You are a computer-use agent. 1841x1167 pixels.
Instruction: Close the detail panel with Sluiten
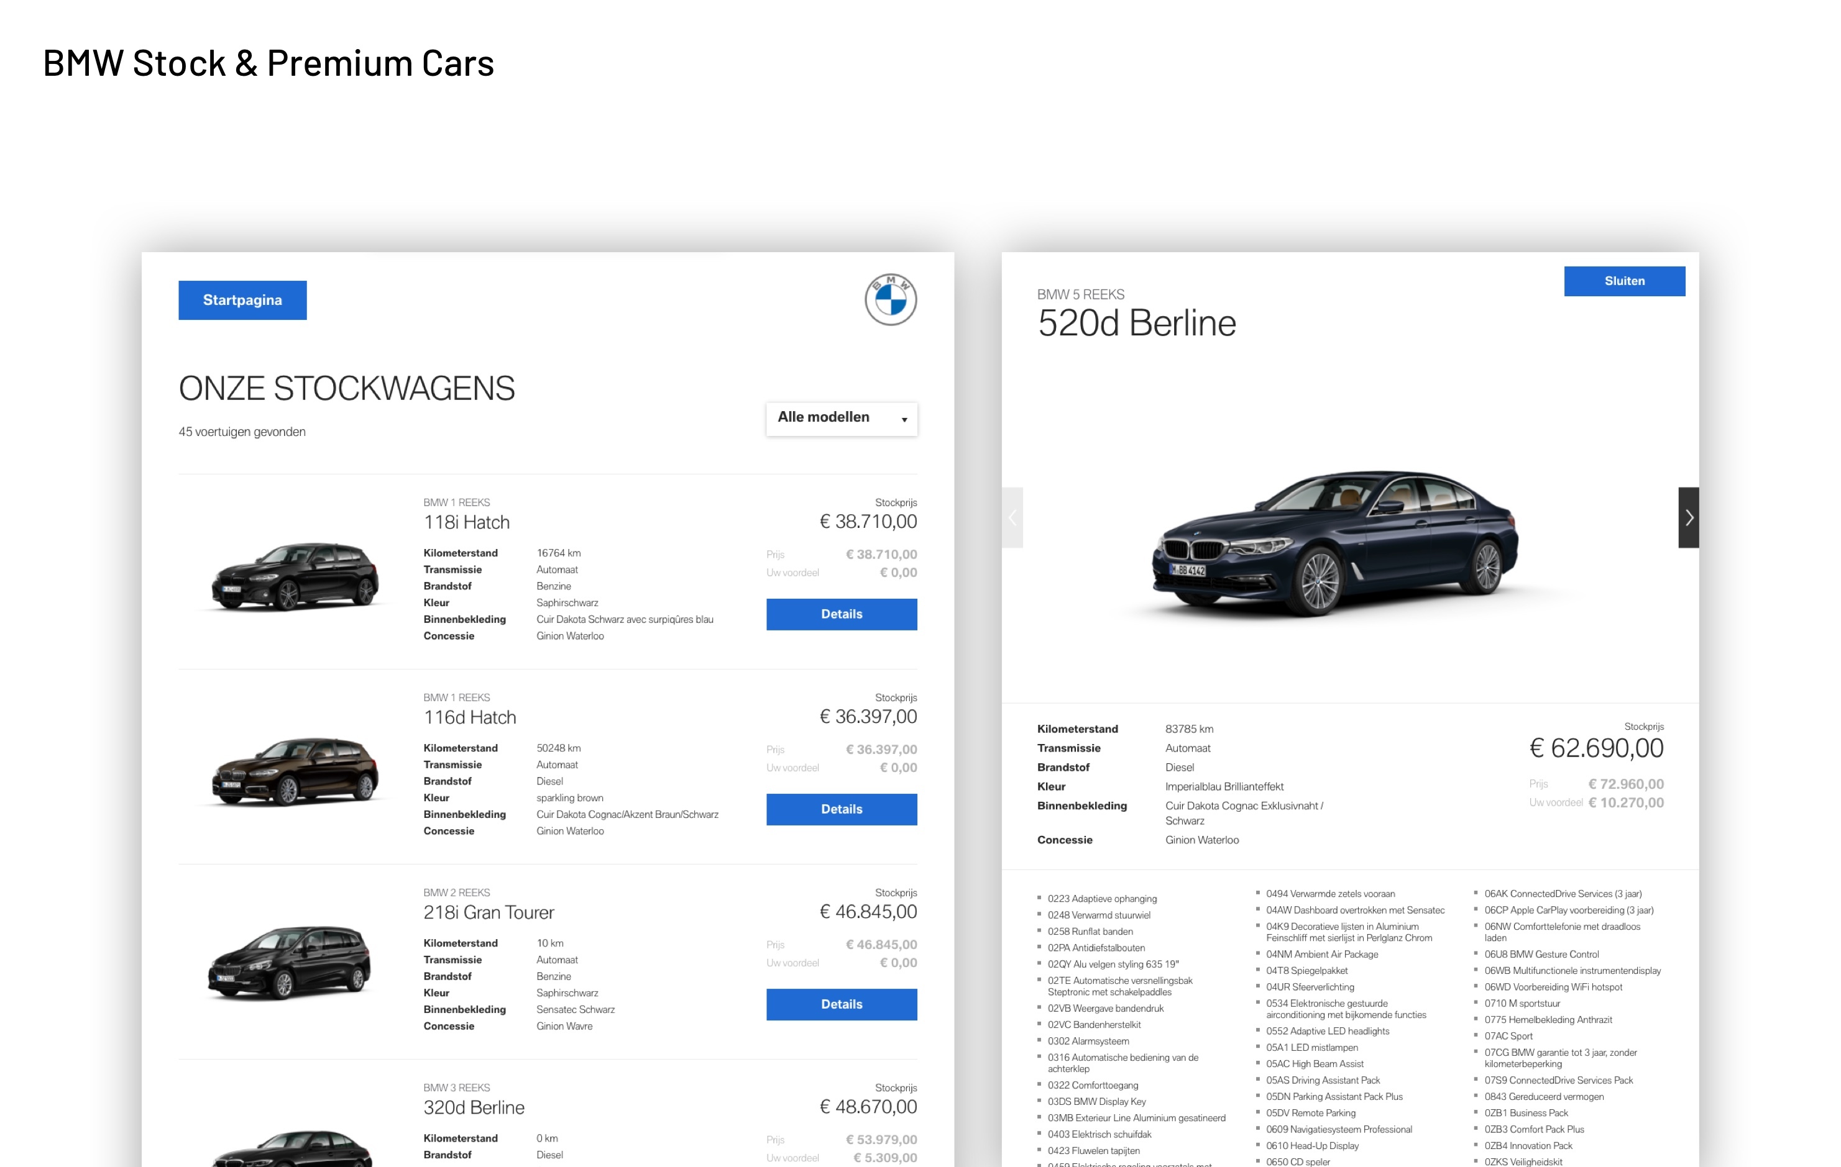pyautogui.click(x=1624, y=281)
